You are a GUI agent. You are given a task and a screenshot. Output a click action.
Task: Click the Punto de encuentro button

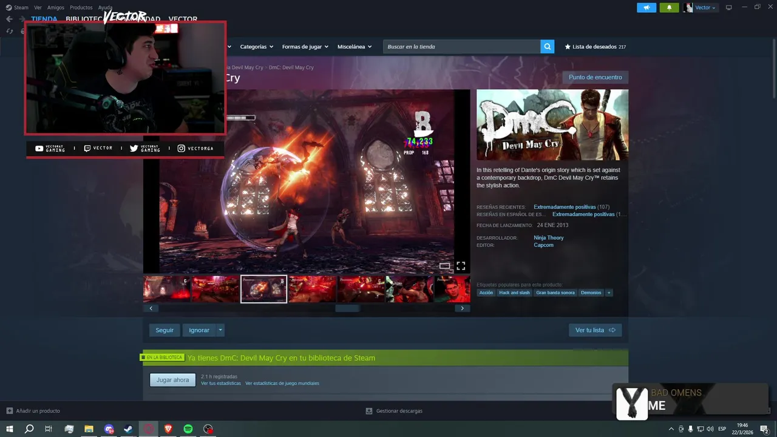click(595, 77)
